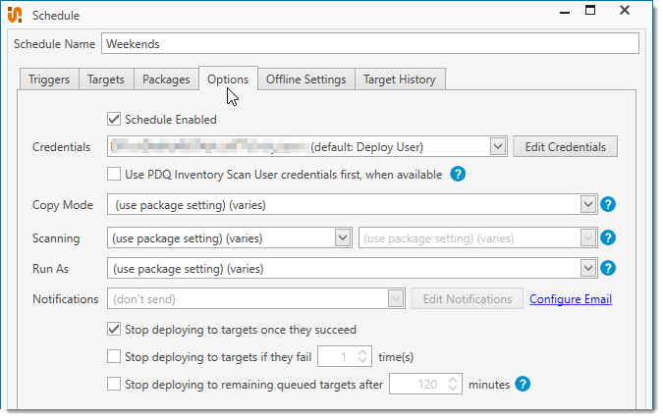Click the Scanning help icon

(608, 237)
